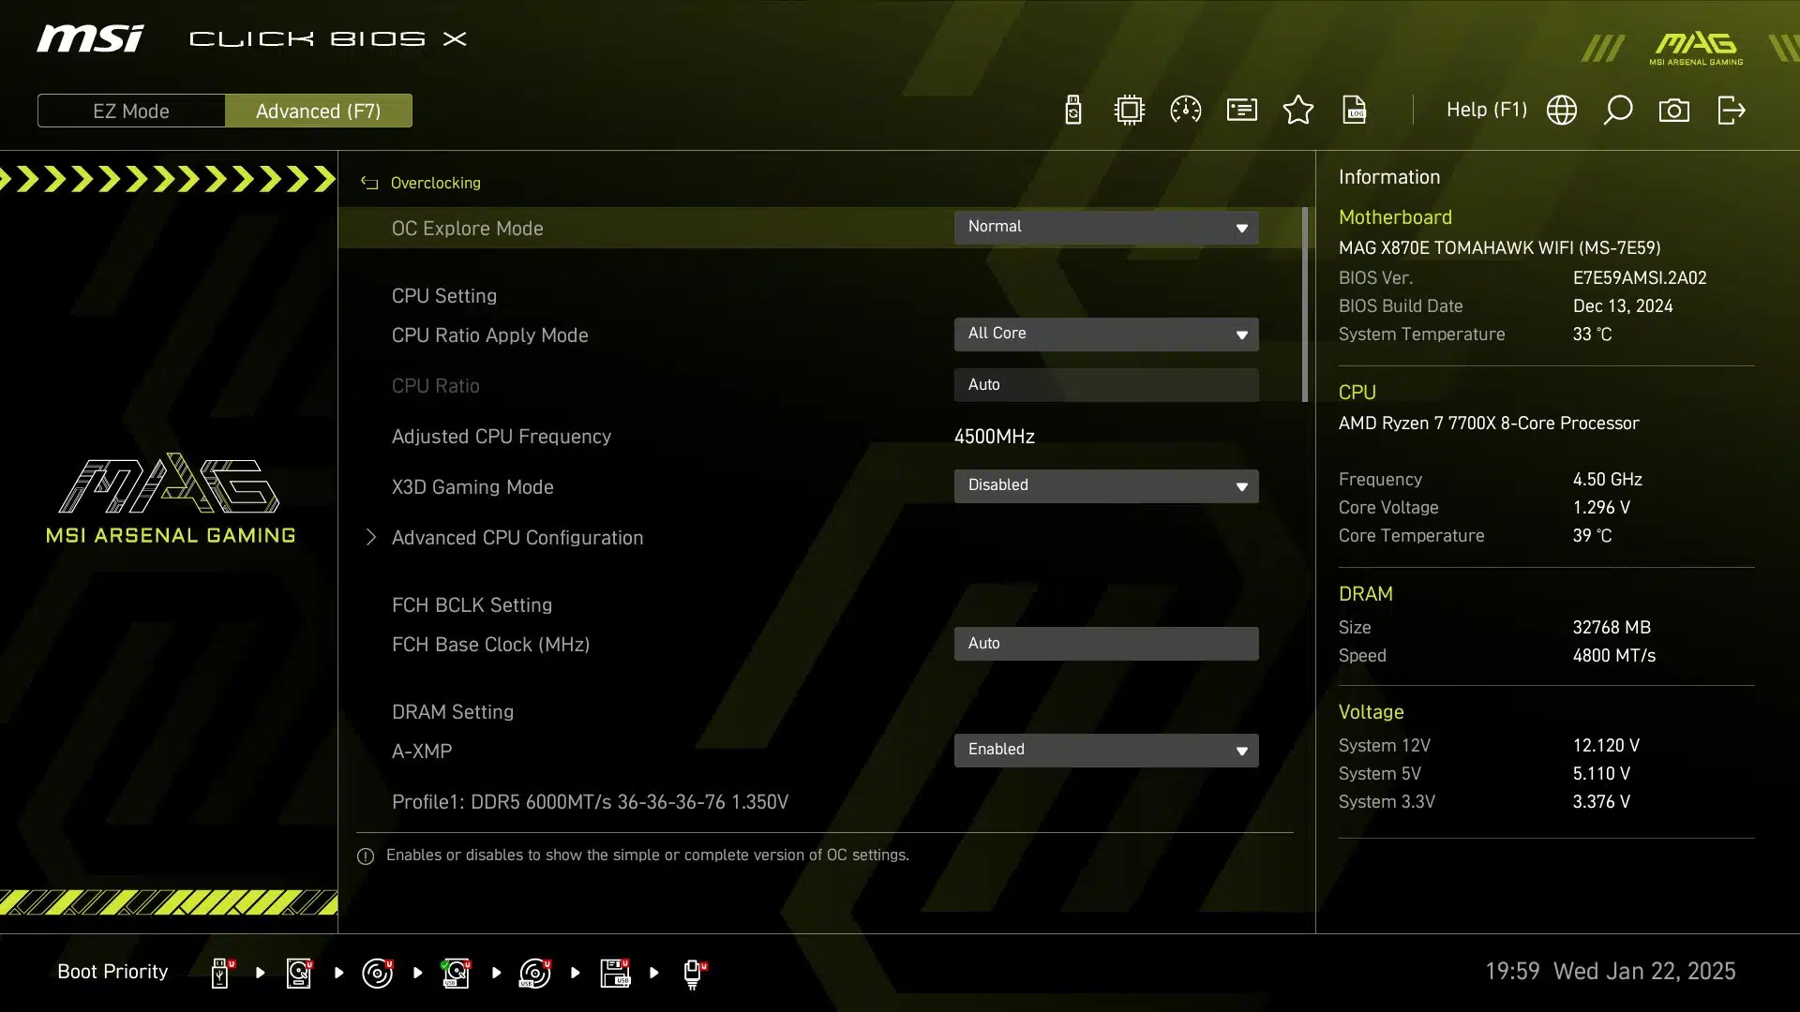
Task: Click the Profile1 DDR5 6000MT/s text
Action: coord(590,802)
